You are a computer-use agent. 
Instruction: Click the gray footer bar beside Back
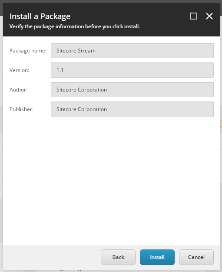point(52,258)
